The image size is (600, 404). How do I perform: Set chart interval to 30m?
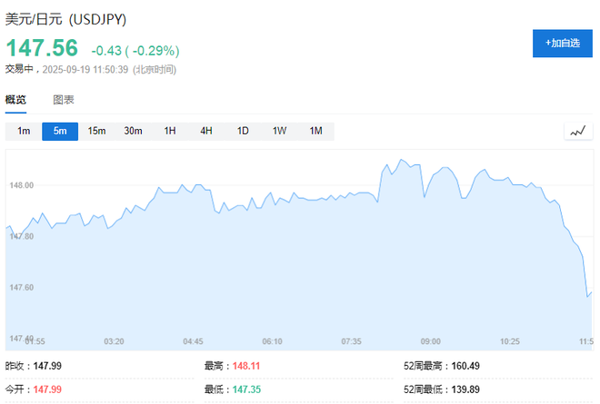tap(133, 132)
